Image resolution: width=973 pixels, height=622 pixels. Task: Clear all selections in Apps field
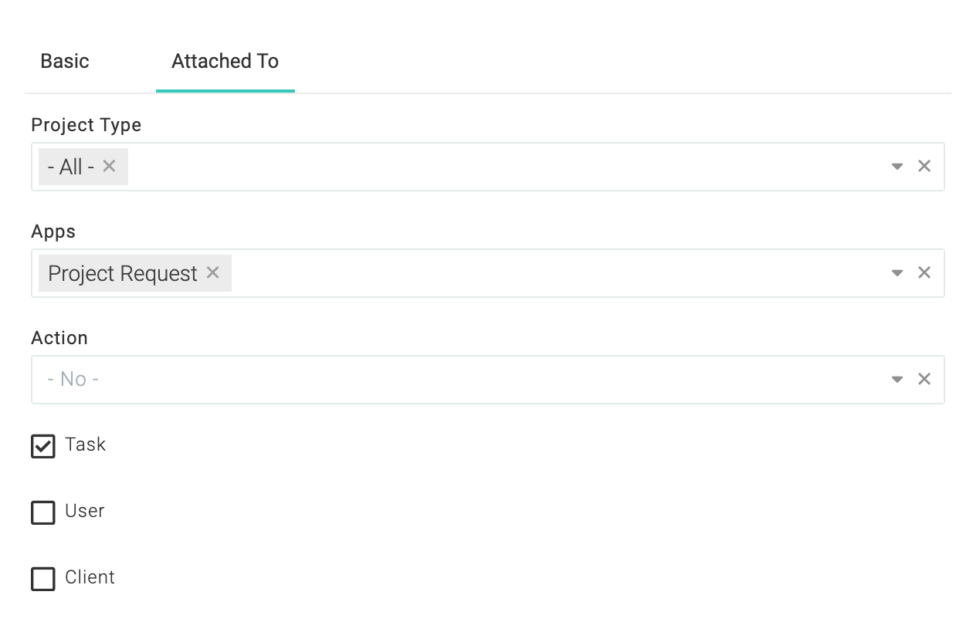tap(924, 272)
